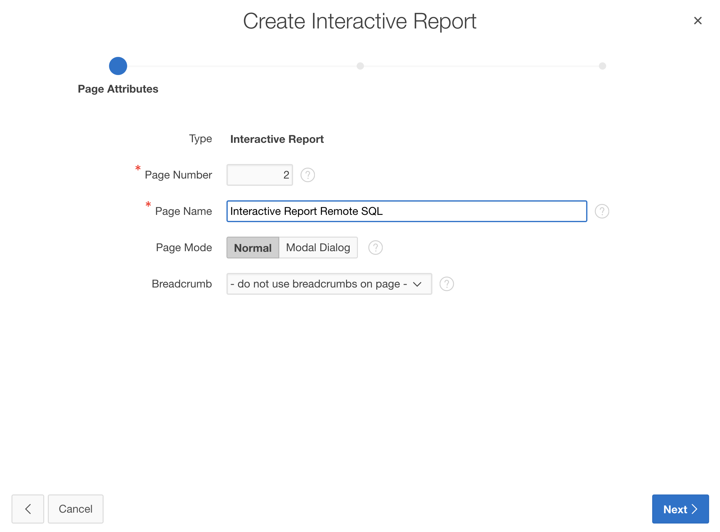Focus the Page Name text field

(406, 211)
